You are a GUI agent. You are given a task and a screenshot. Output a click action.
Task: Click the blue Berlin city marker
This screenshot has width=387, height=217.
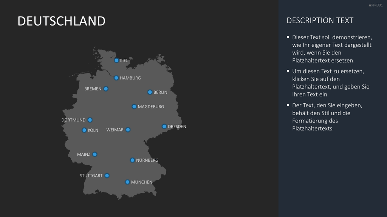pos(150,92)
